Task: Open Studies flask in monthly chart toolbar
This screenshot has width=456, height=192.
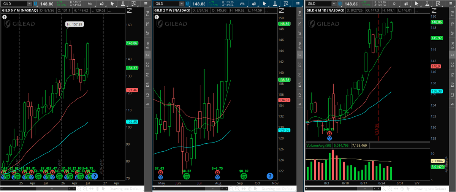Action: (122, 4)
